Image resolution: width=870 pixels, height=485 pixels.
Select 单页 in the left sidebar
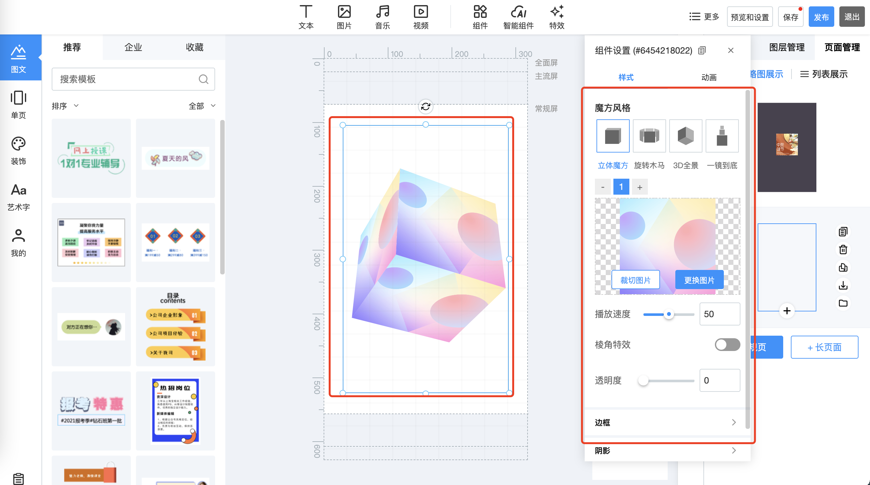click(x=19, y=105)
